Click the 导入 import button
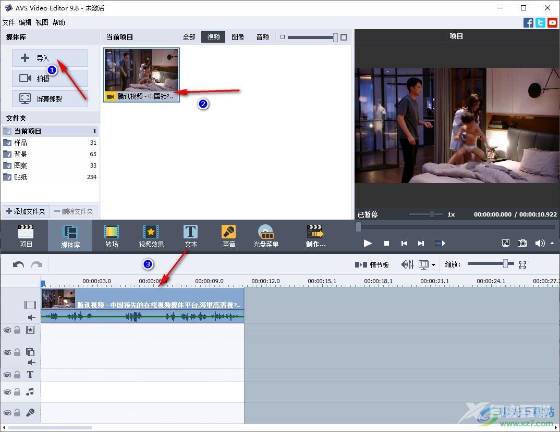The image size is (560, 432). pyautogui.click(x=50, y=58)
